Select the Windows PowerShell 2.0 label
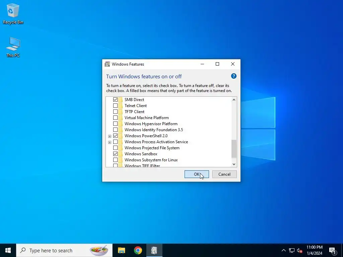Viewport: 343px width, 257px height. [x=146, y=136]
